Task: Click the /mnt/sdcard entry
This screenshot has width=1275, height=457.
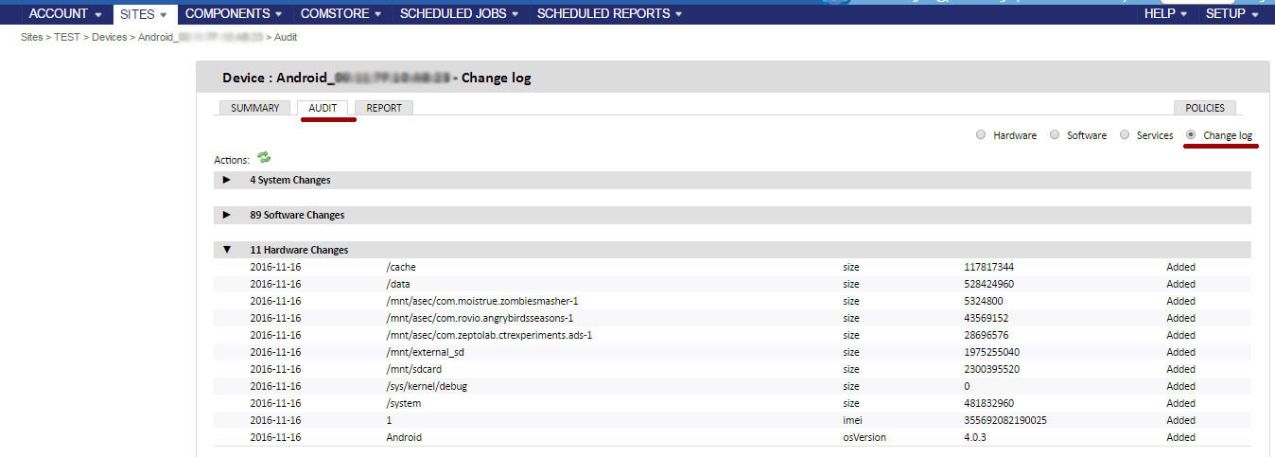Action: [x=416, y=369]
